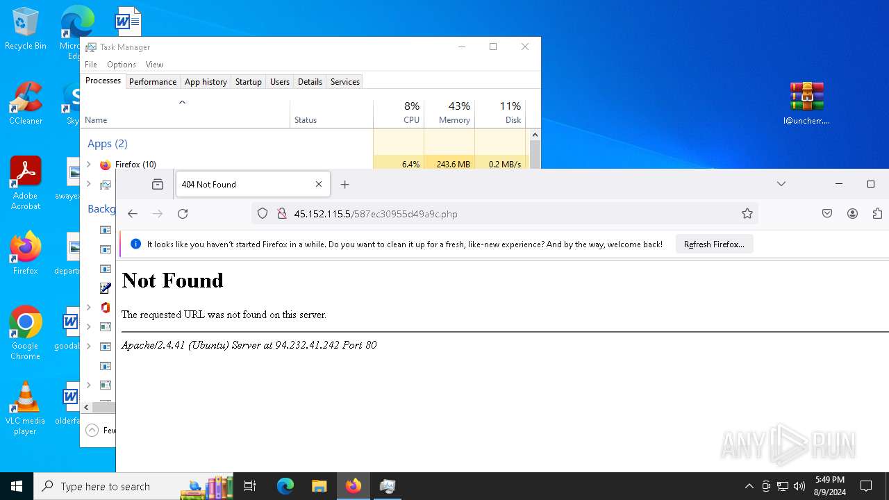Viewport: 889px width, 500px height.
Task: Sort processes by Name column
Action: click(185, 113)
